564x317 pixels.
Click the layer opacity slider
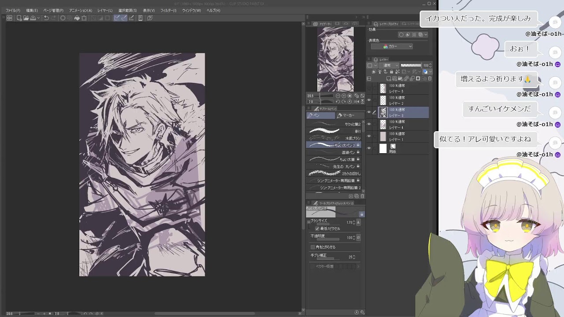[x=411, y=65]
